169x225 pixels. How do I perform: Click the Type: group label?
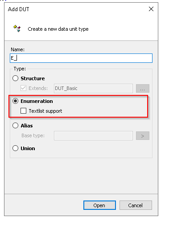coord(20,69)
